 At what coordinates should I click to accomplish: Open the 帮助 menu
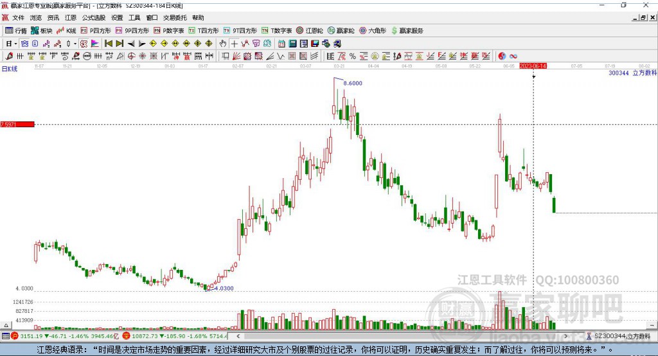198,17
